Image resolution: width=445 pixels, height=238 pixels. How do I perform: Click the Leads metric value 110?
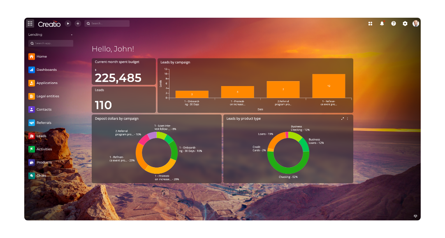tap(103, 105)
